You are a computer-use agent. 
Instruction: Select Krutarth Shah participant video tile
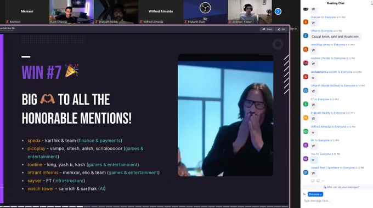pyautogui.click(x=205, y=12)
